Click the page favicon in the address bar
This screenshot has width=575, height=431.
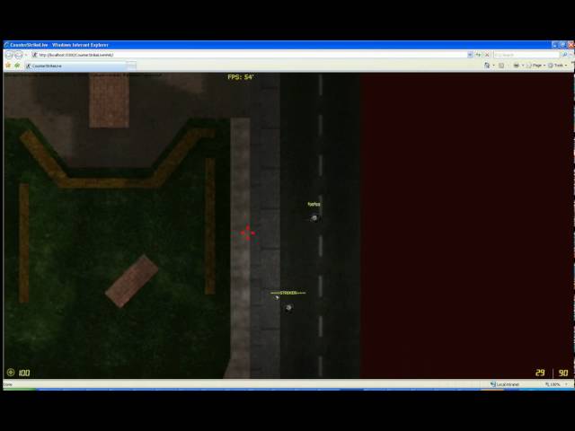click(35, 55)
